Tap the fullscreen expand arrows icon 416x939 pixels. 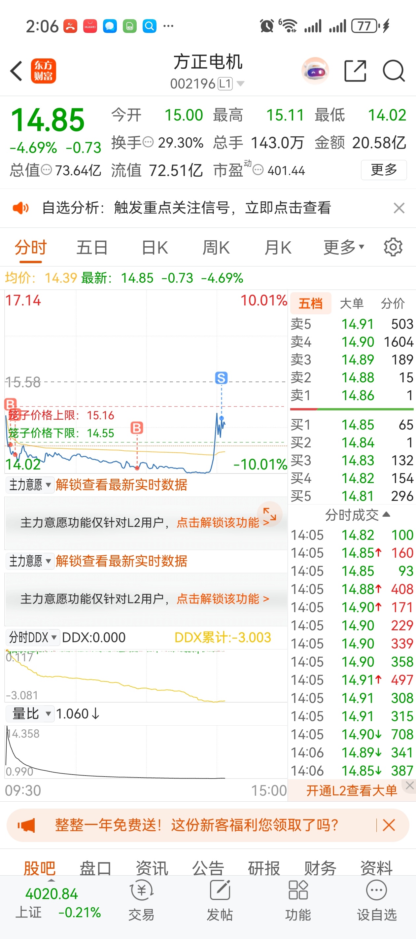click(x=269, y=514)
